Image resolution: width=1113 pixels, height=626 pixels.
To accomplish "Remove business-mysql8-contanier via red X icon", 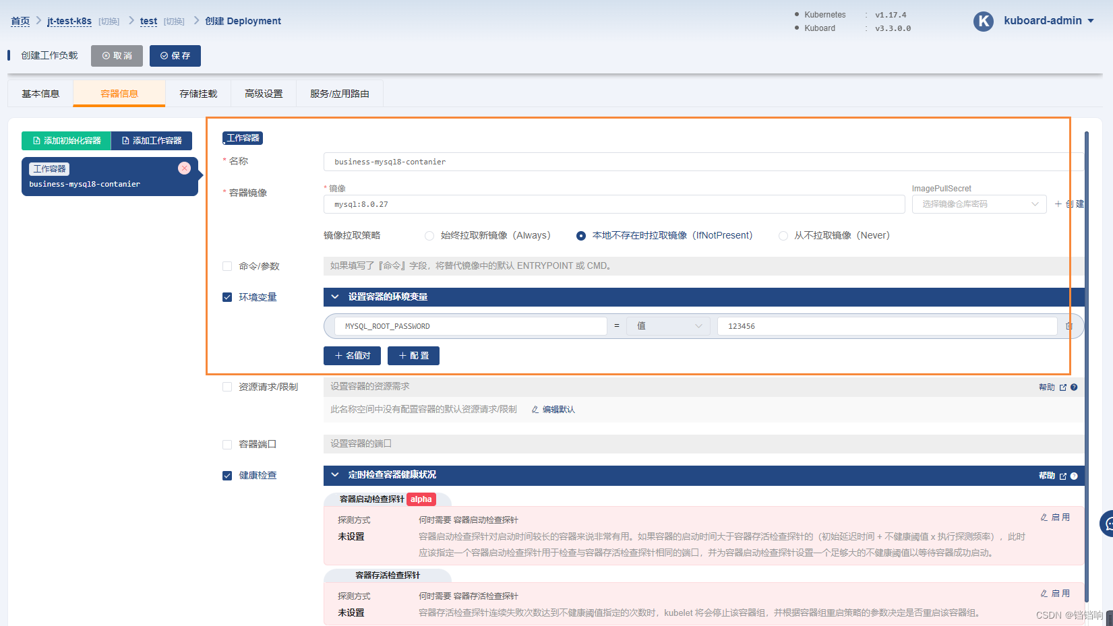I will (184, 168).
